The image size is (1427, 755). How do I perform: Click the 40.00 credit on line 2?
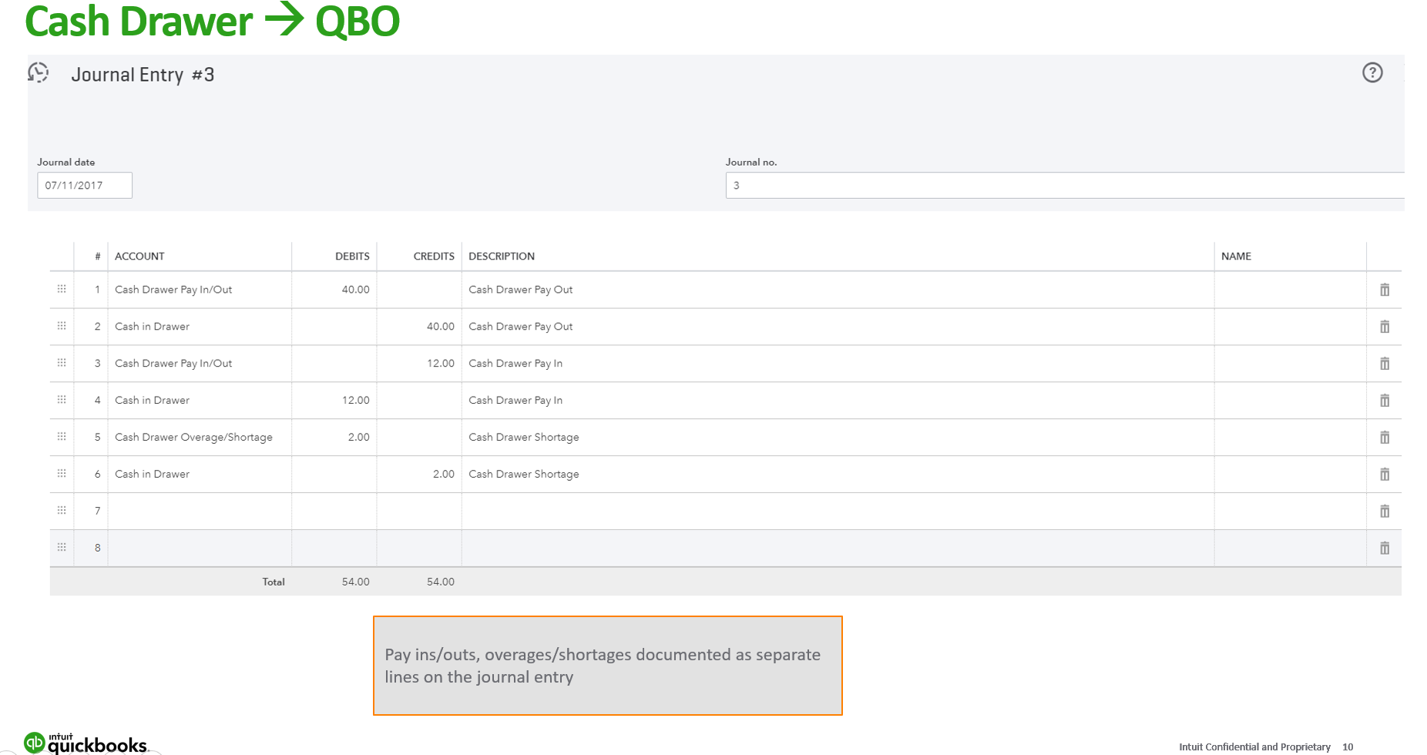click(x=441, y=327)
